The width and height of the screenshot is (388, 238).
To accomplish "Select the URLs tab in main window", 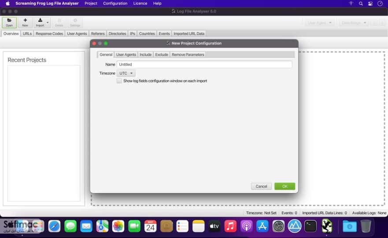I will coord(27,33).
